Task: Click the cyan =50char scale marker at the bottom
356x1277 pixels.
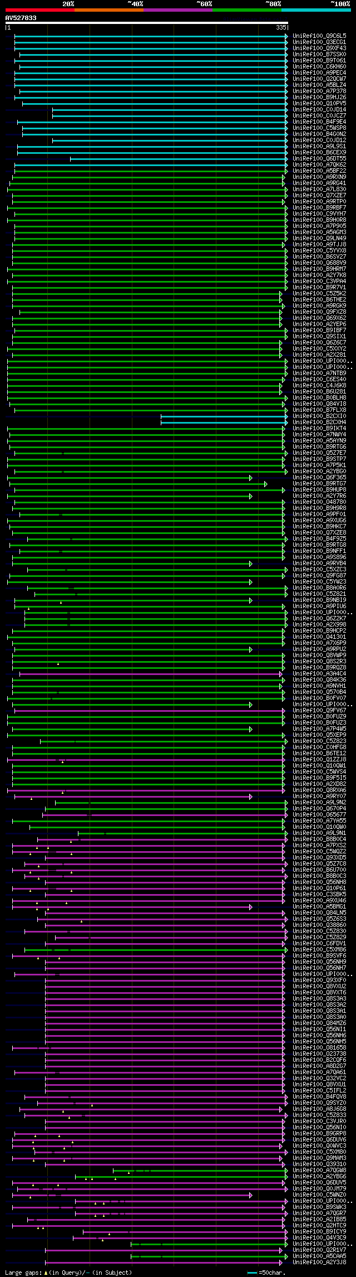Action: 253,1273
